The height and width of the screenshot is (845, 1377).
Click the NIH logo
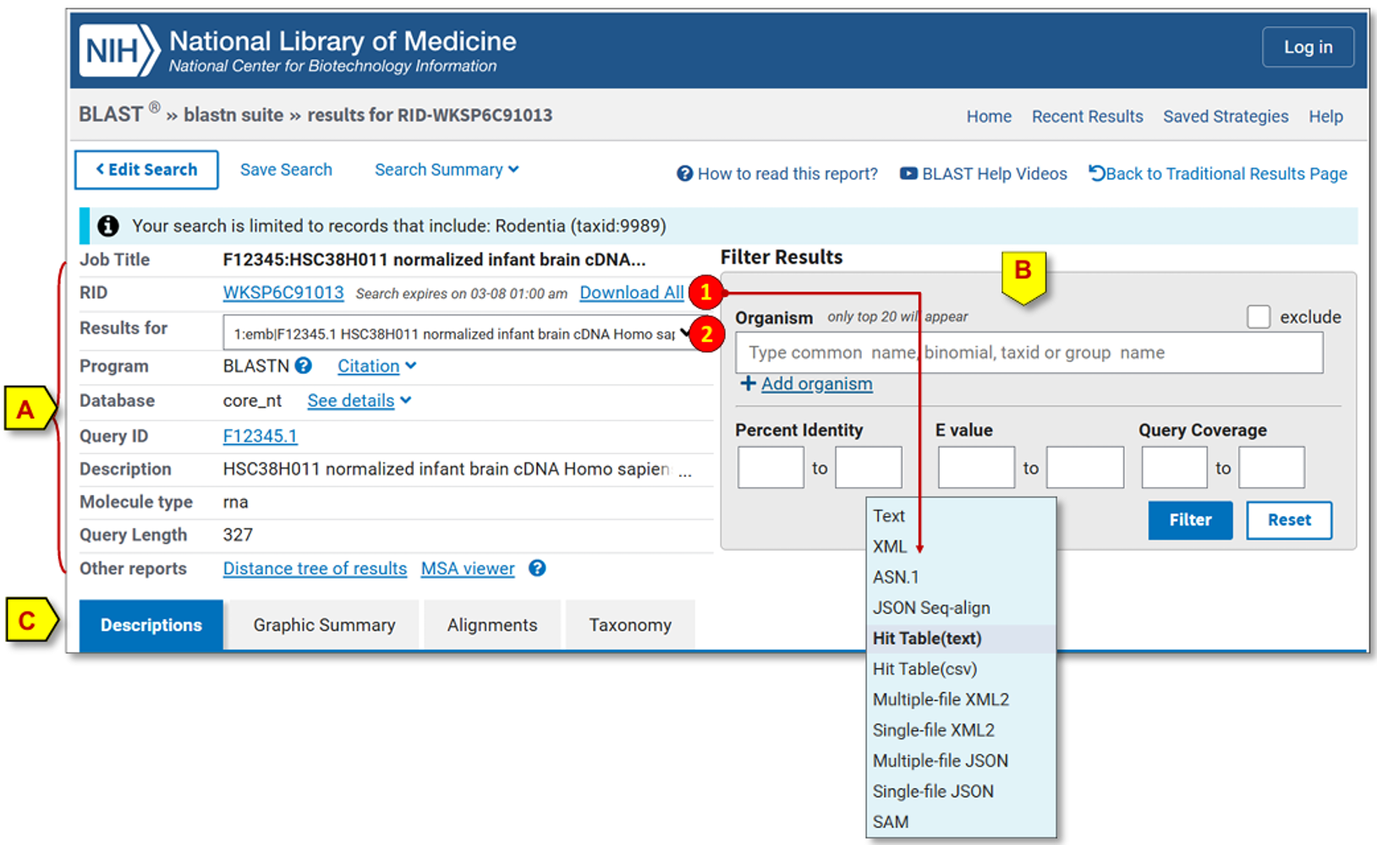118,51
